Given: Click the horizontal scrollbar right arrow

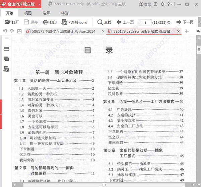Looking at the screenshot, I should pyautogui.click(x=193, y=185).
